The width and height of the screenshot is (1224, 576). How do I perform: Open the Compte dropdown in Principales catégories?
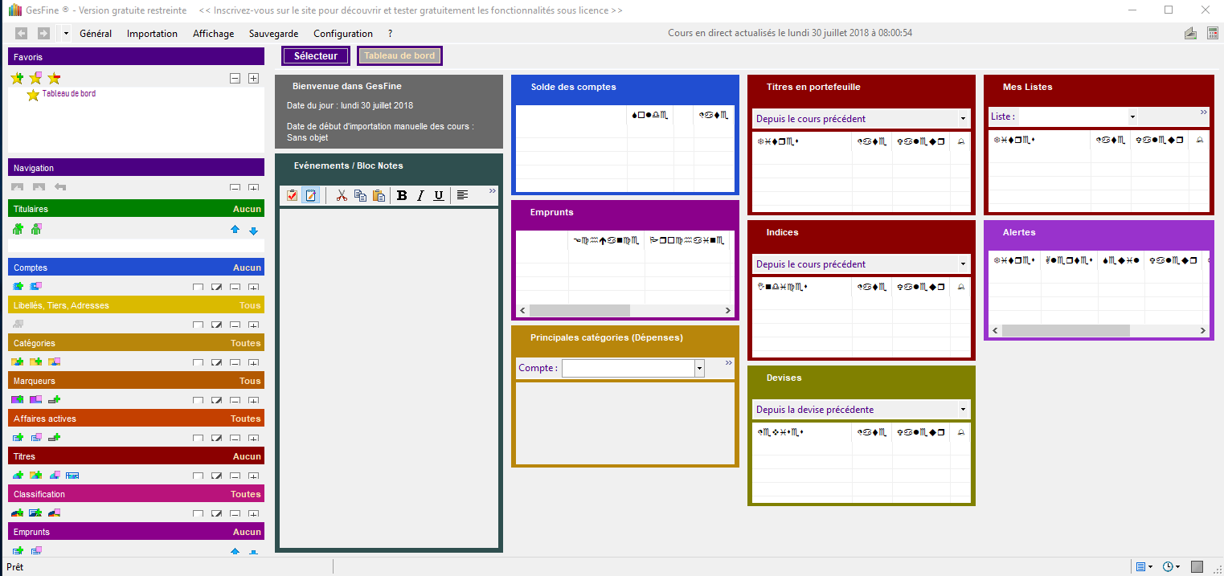point(699,368)
